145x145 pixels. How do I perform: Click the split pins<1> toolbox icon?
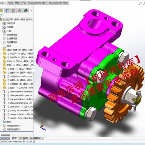(x=4, y=107)
